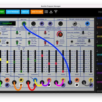Click the green MOD OSC output jack
The width and height of the screenshot is (102, 102).
(24, 23)
